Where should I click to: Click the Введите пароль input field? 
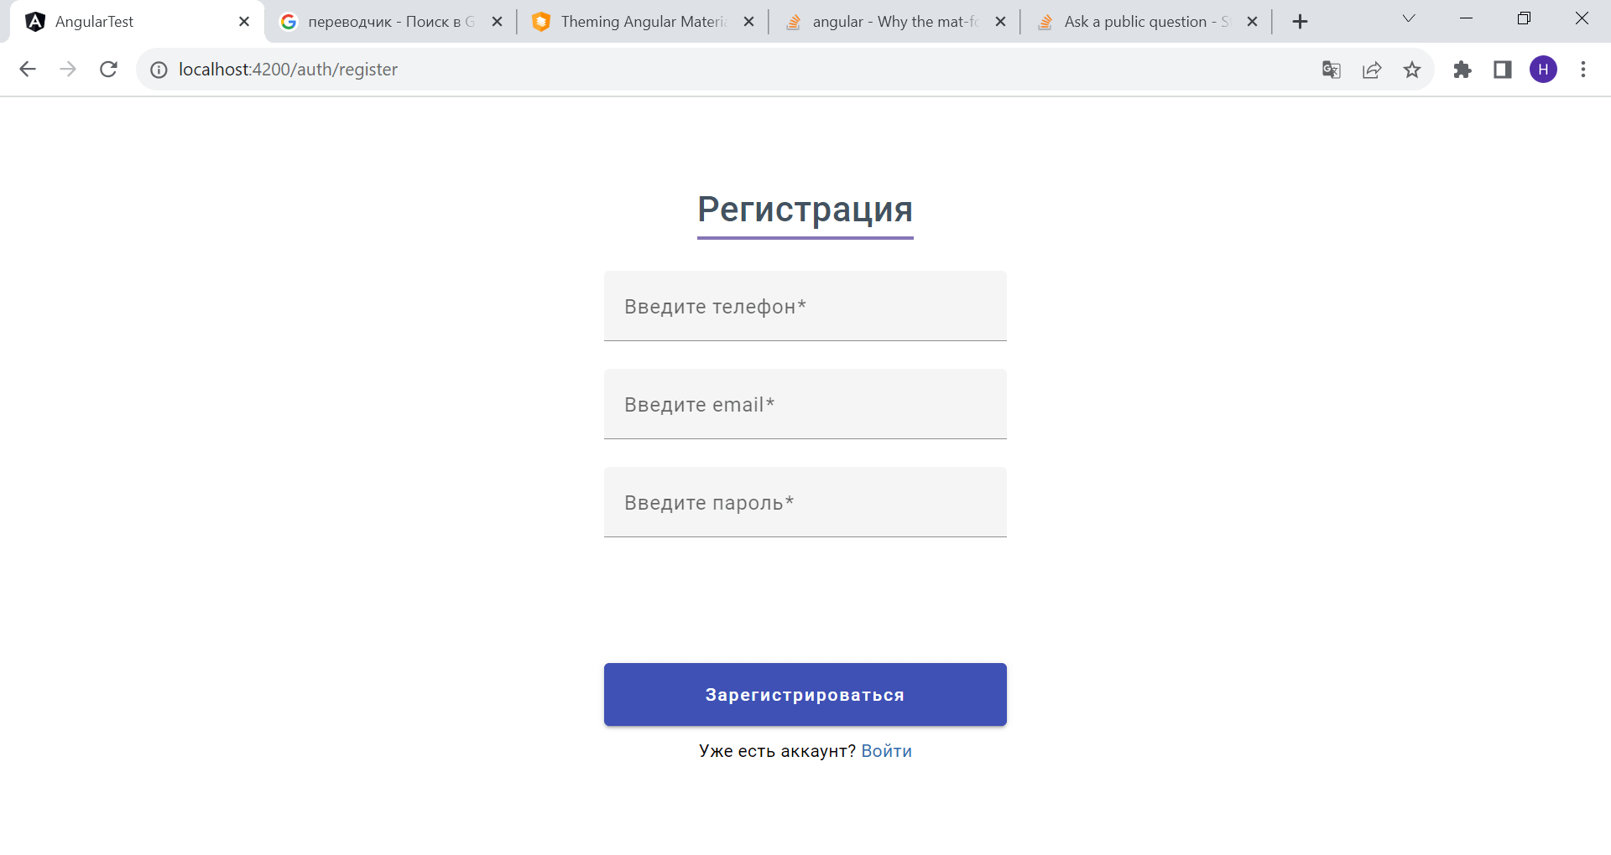(x=804, y=502)
